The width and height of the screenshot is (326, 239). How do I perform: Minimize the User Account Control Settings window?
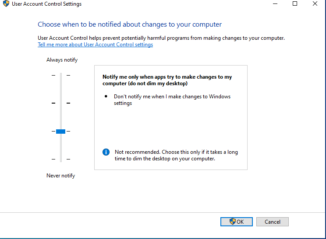275,4
